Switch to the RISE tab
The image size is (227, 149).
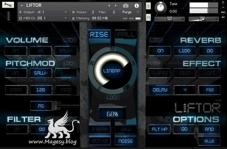point(99,34)
